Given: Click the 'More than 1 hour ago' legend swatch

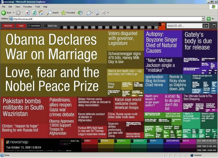Looking at the screenshot, I should pyautogui.click(x=206, y=150).
